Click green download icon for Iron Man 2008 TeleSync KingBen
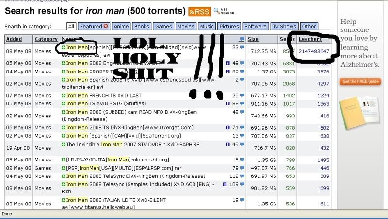Screen dimensions: 388x219 pos(64,176)
